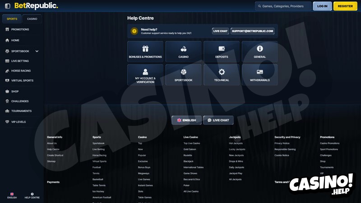Open Game Shows footer link
This screenshot has height=203, width=361.
[x=190, y=173]
